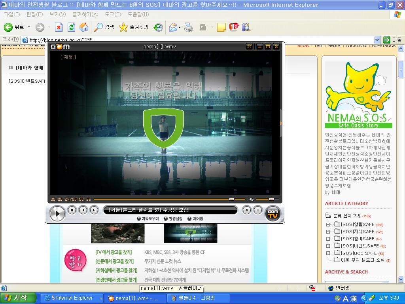Switch to 물놀이4 - 그림판 taskbar item
405x304 pixels.
199,298
